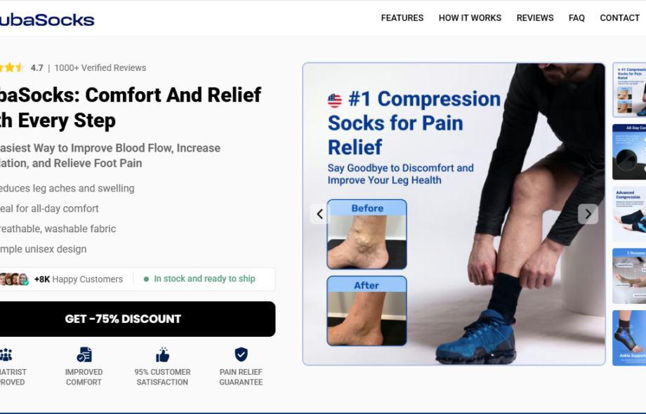Click the podiatrist approved people icon
646x414 pixels.
(6, 354)
